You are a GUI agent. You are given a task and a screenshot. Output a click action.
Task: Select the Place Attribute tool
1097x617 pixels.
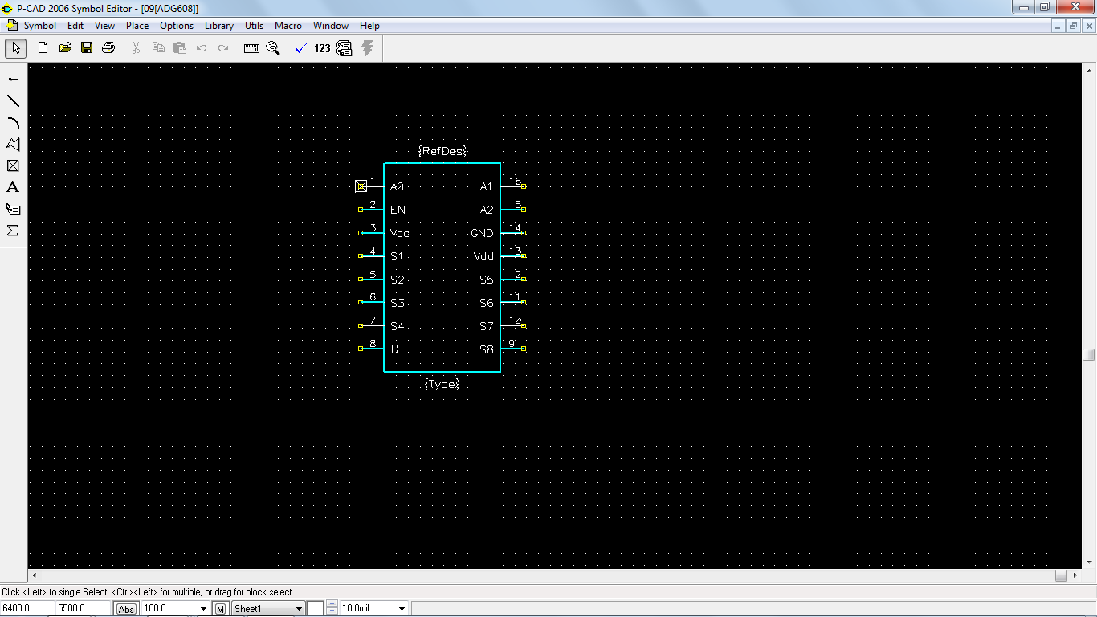[x=13, y=209]
